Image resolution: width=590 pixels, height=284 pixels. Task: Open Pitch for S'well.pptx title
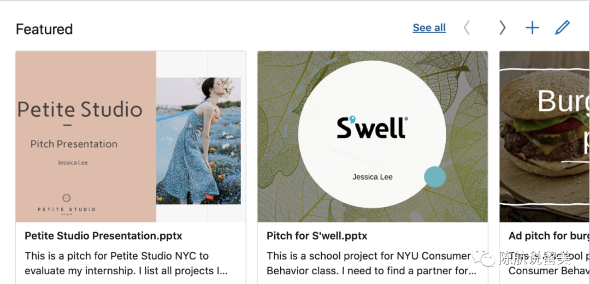click(x=317, y=236)
